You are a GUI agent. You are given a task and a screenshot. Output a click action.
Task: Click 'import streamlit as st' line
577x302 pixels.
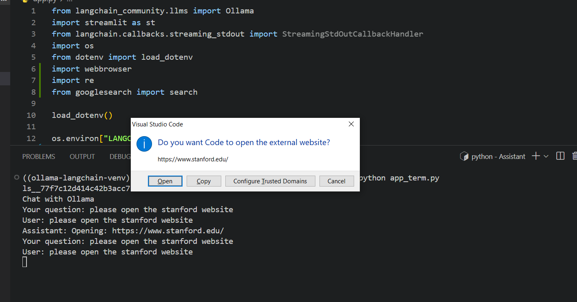pyautogui.click(x=104, y=22)
